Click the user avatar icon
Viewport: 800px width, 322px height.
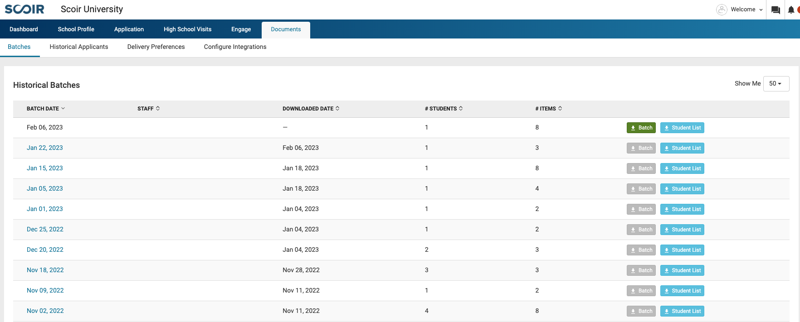(x=722, y=10)
